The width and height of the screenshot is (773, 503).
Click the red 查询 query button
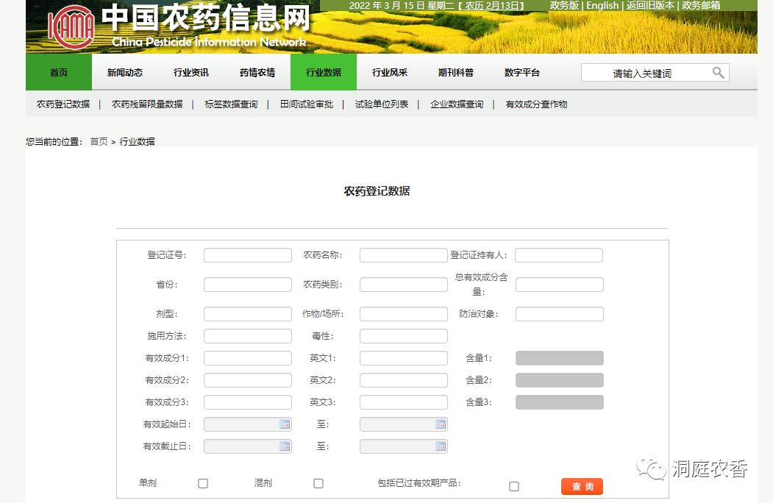581,486
